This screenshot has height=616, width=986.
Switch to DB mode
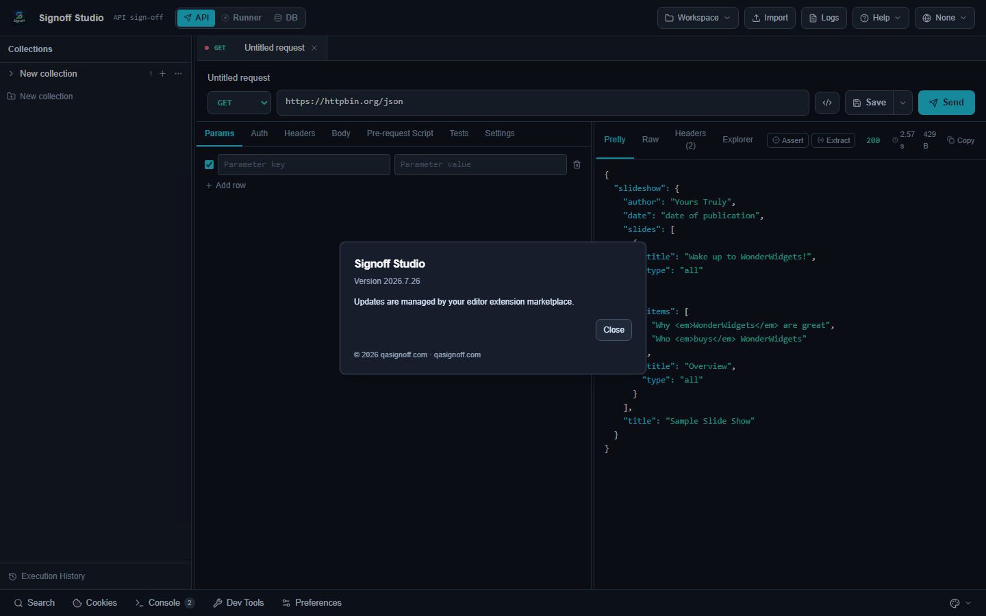point(286,18)
